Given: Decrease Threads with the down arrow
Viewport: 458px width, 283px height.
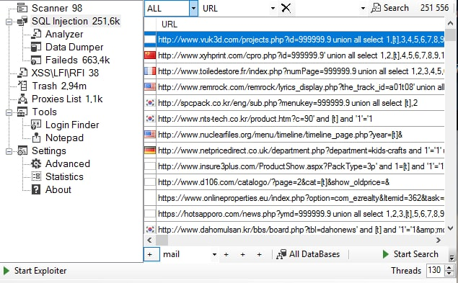Looking at the screenshot, I should (x=449, y=274).
